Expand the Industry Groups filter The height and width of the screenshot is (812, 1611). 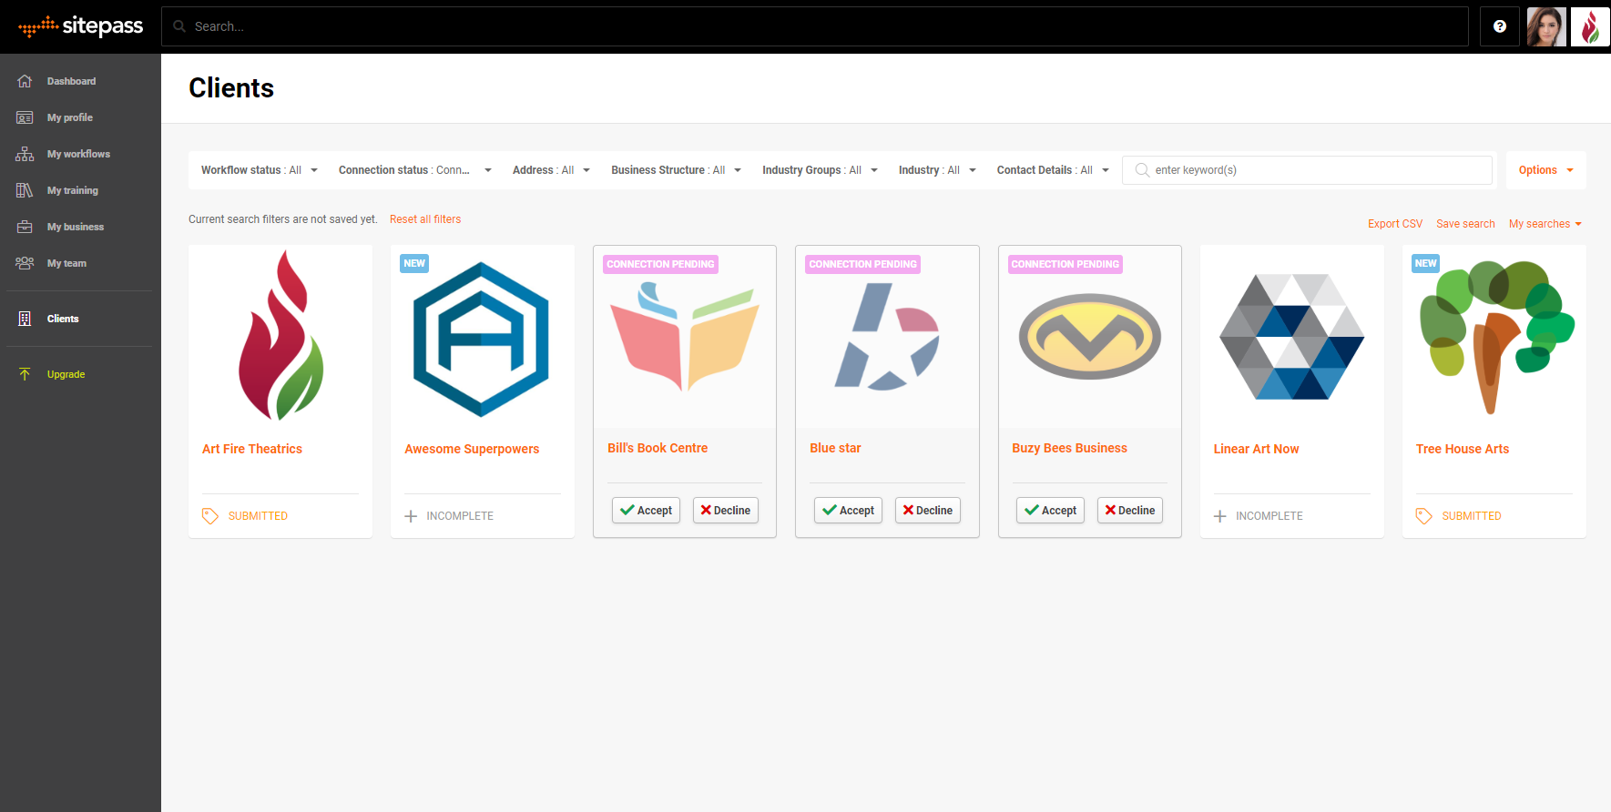pos(821,170)
